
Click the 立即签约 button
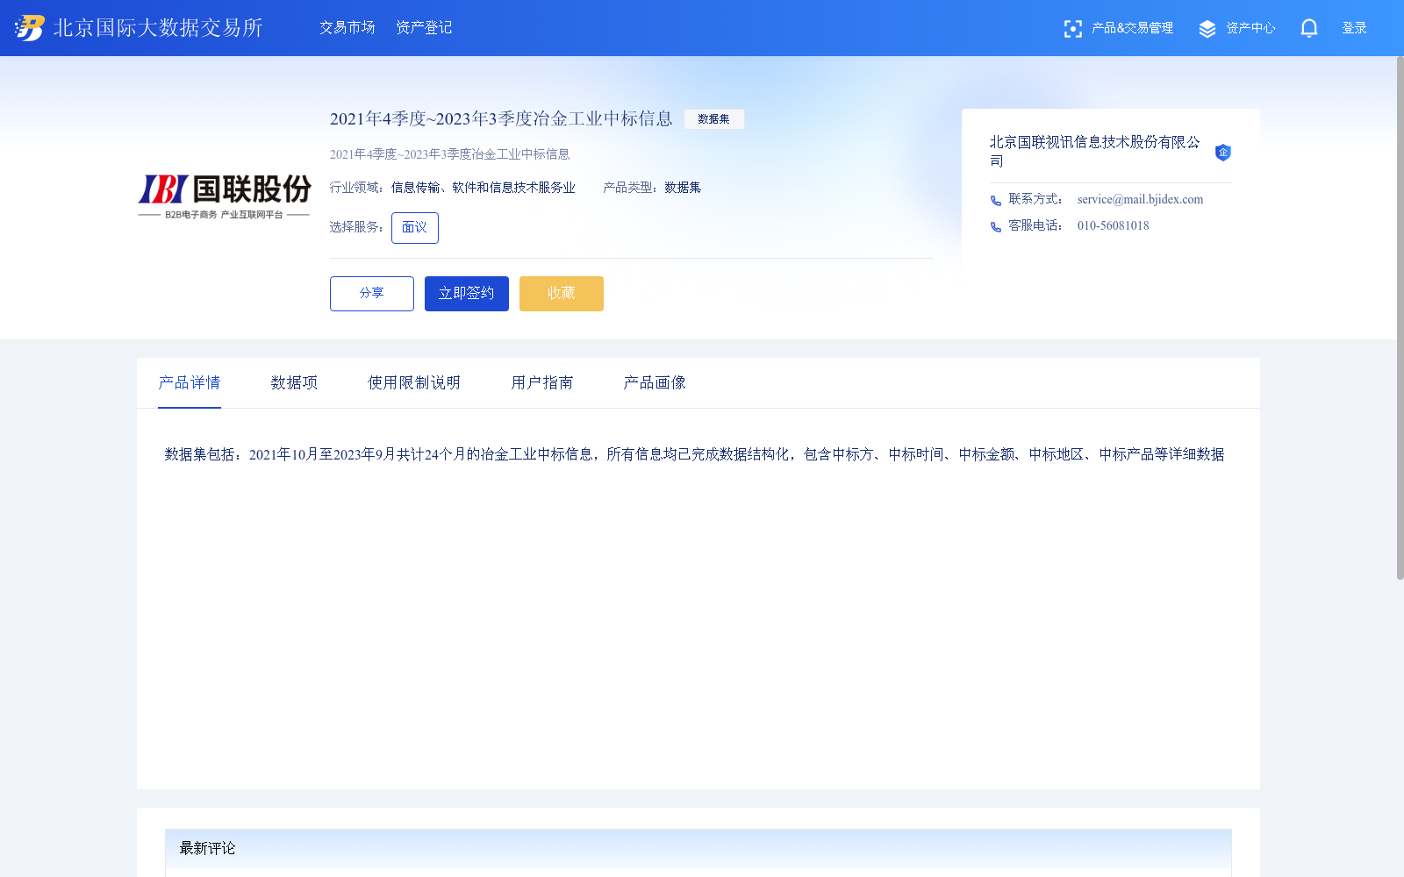tap(467, 294)
